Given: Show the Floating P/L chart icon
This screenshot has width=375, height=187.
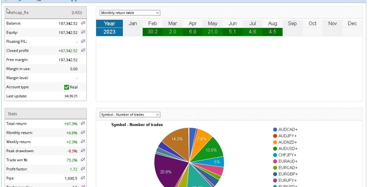Looking at the screenshot, I should 83,41.
